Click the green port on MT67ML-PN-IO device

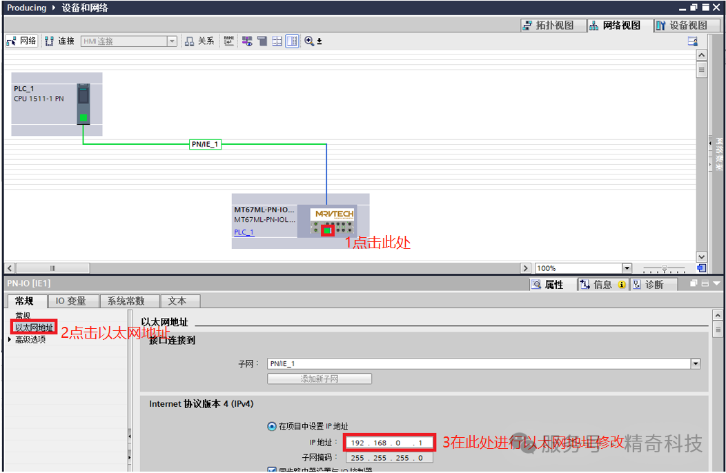(x=327, y=230)
